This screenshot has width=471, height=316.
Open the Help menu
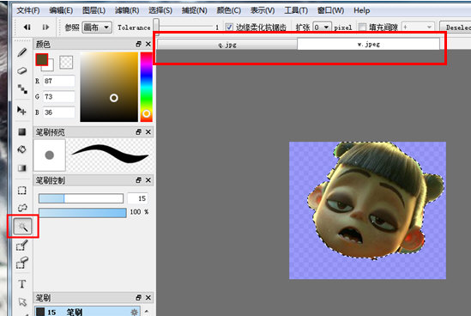point(362,10)
